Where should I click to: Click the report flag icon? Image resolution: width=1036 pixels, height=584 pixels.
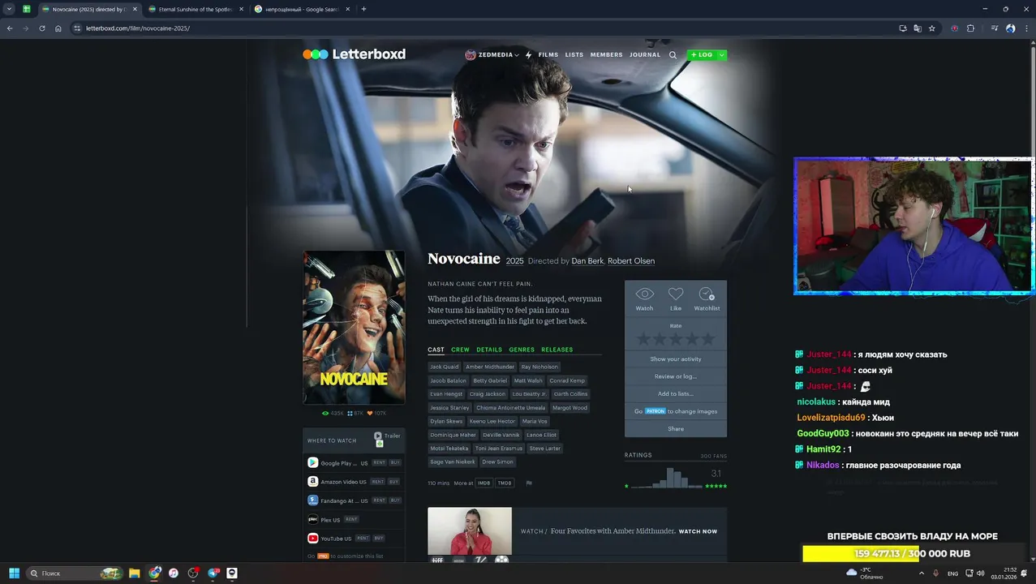click(x=529, y=483)
